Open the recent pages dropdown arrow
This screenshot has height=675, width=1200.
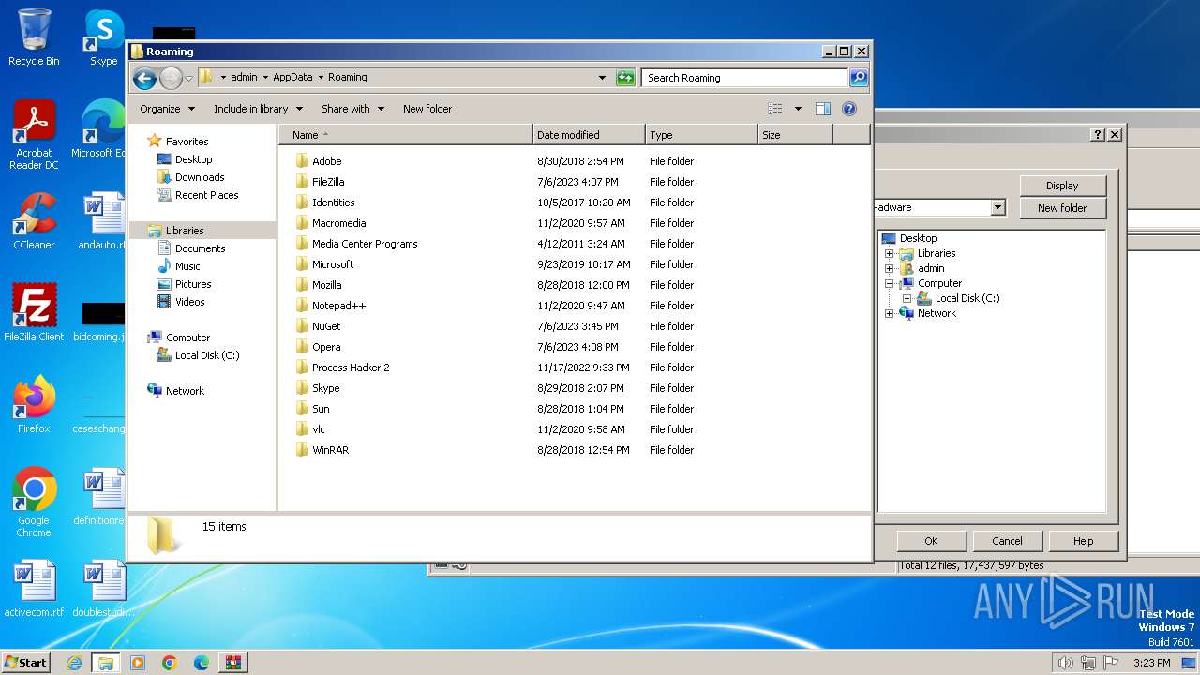[x=188, y=78]
